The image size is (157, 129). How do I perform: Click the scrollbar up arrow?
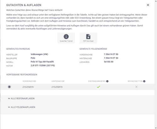156,1
